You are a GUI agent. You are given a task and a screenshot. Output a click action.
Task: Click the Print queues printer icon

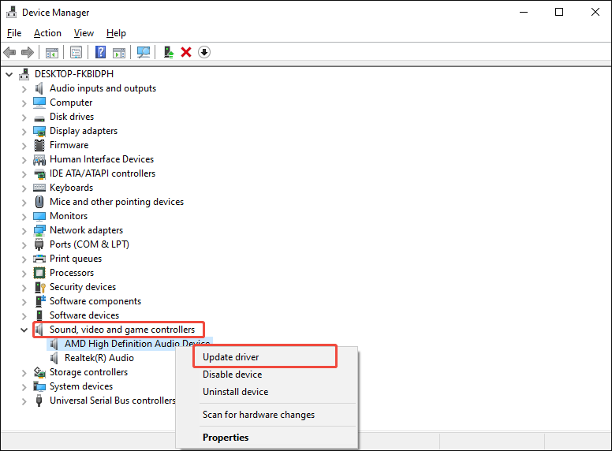tap(39, 259)
